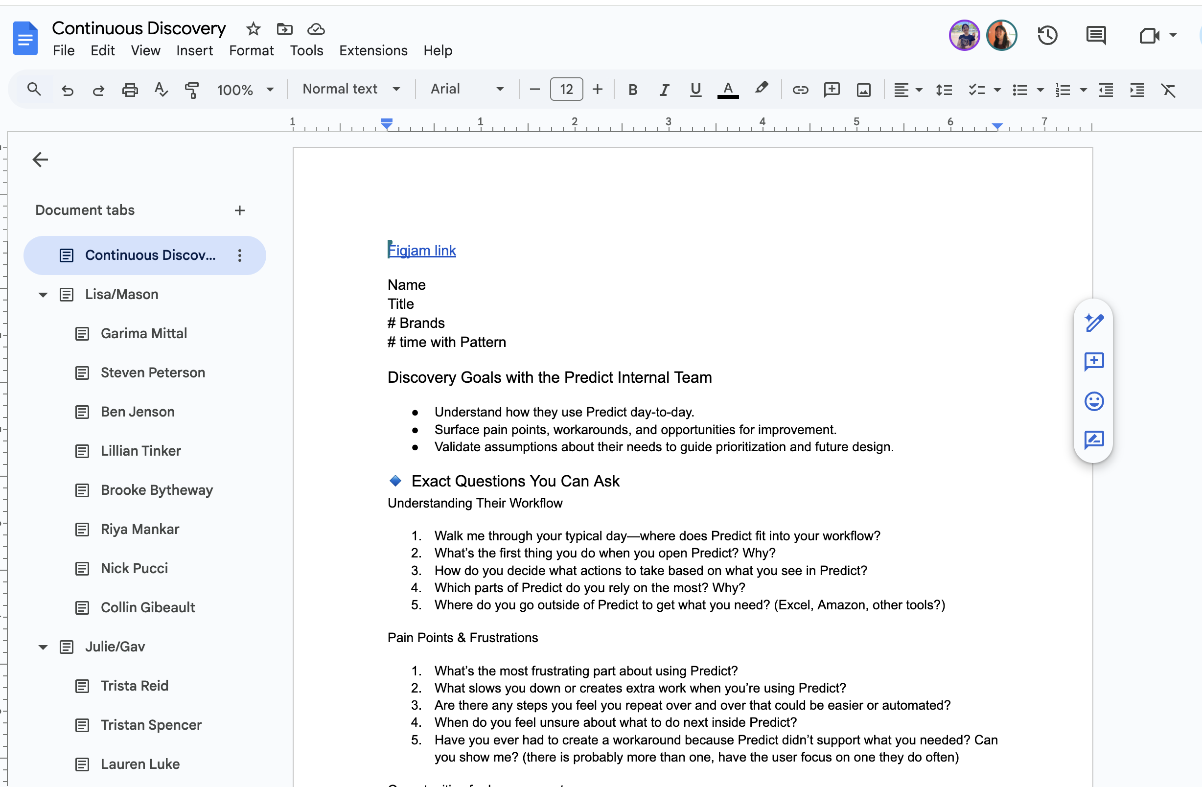Image resolution: width=1202 pixels, height=787 pixels.
Task: Open the Extensions menu
Action: [373, 50]
